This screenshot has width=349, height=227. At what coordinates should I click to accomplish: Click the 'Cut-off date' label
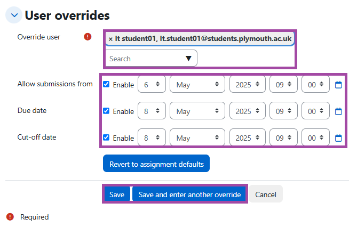pos(37,137)
